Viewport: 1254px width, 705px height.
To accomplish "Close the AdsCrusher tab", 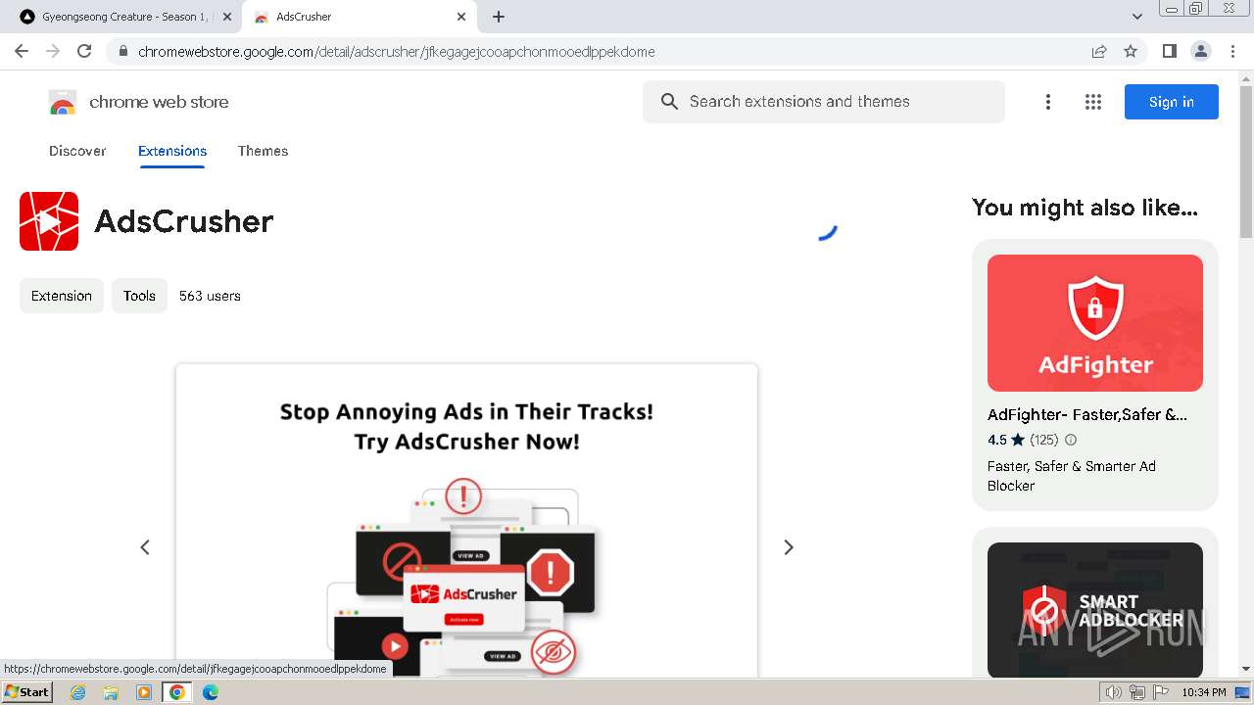I will (461, 17).
